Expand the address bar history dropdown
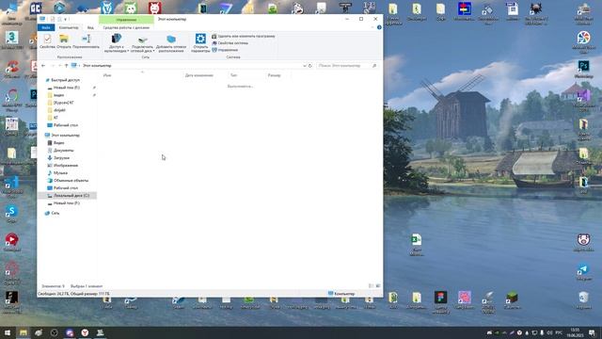The width and height of the screenshot is (602, 339). point(305,66)
